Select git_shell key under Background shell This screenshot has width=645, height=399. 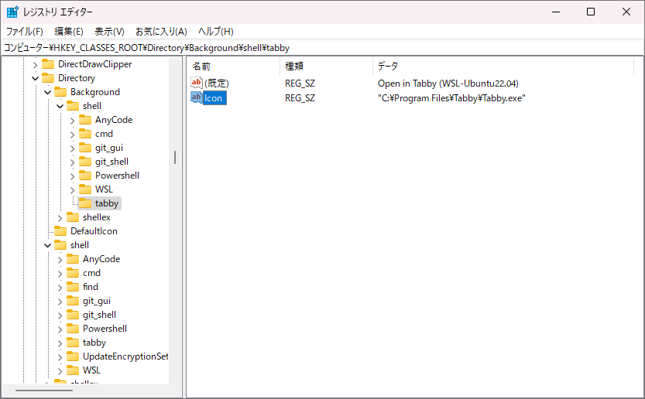[x=112, y=162]
